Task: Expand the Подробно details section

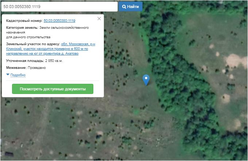Action: pyautogui.click(x=18, y=75)
